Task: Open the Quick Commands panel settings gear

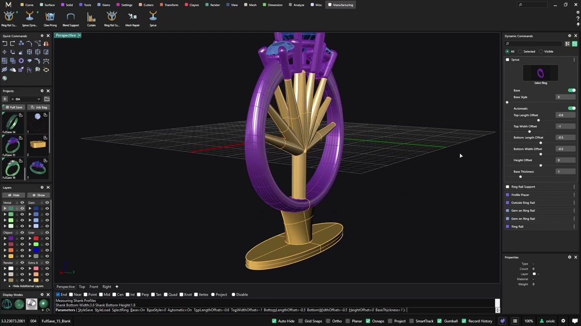Action: (42, 36)
